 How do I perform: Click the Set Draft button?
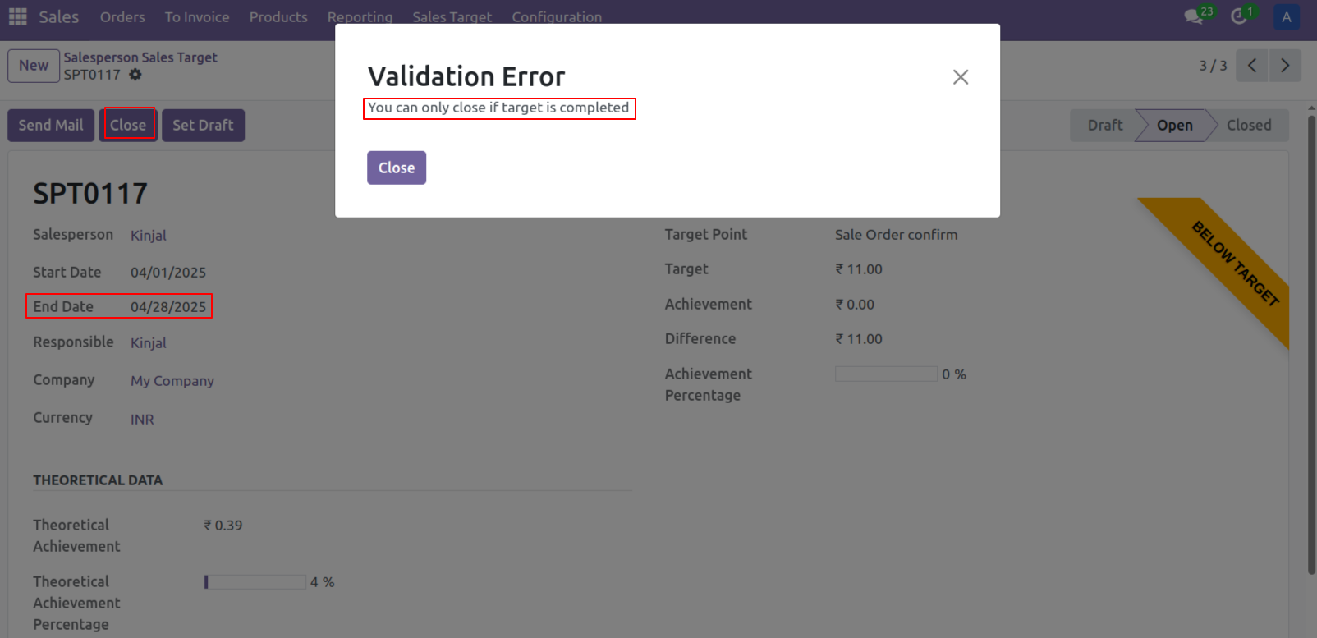(x=203, y=125)
